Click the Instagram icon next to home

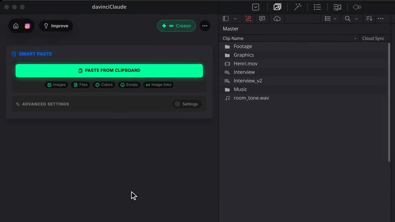[x=28, y=26]
